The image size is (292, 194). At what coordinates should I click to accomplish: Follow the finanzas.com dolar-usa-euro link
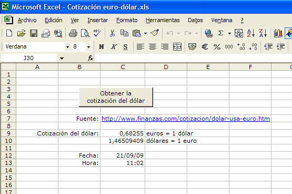point(186,119)
